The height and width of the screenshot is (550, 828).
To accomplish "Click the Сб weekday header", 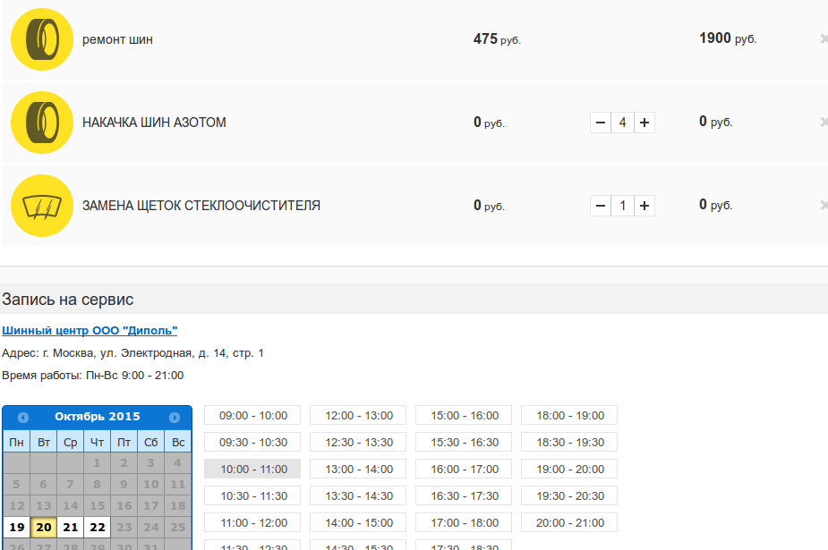I will (151, 442).
